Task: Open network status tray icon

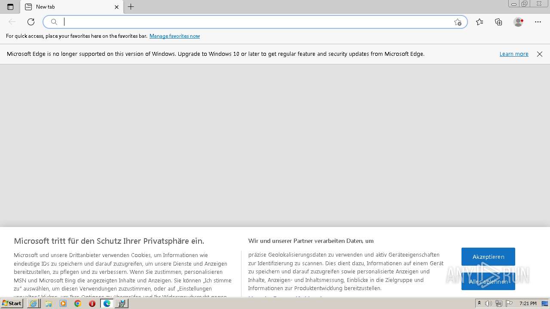Action: [x=499, y=303]
